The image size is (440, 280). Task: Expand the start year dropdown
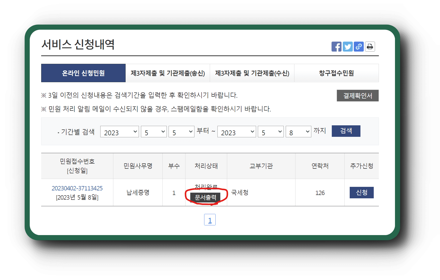coord(119,132)
